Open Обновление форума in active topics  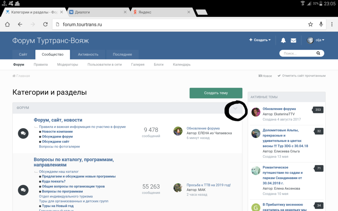click(x=279, y=109)
